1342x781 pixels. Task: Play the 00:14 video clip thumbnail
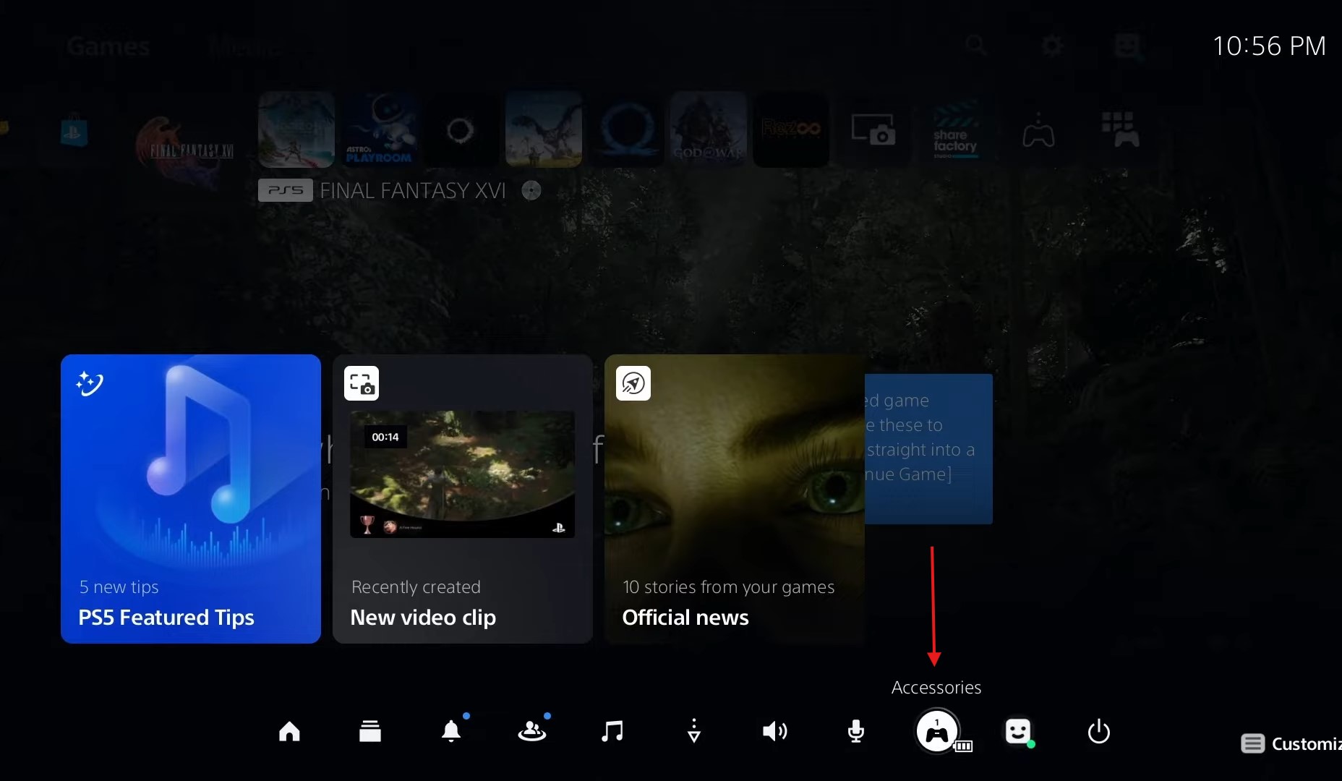[x=463, y=474]
